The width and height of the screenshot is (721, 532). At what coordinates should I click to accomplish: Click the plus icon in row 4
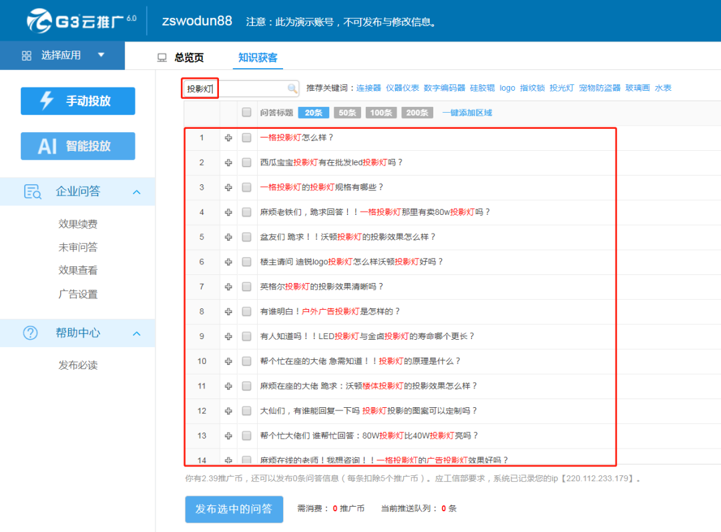[x=228, y=212]
